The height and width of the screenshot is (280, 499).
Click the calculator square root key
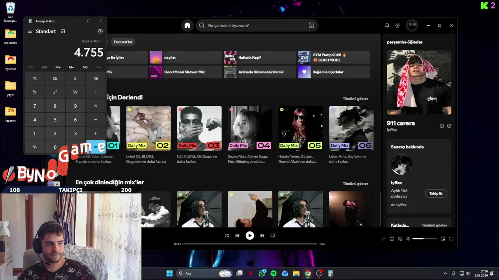[x=75, y=92]
